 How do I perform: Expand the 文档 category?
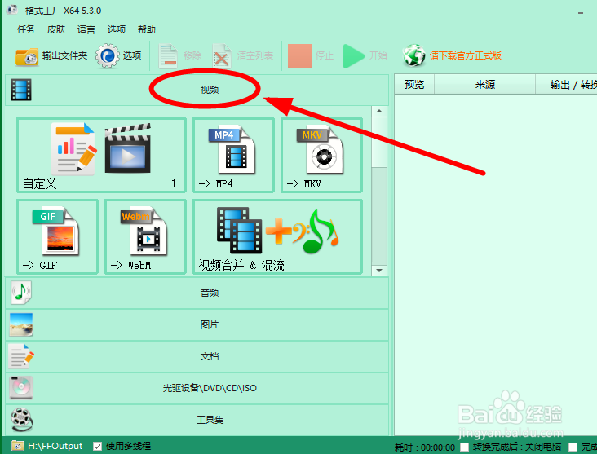[197, 356]
